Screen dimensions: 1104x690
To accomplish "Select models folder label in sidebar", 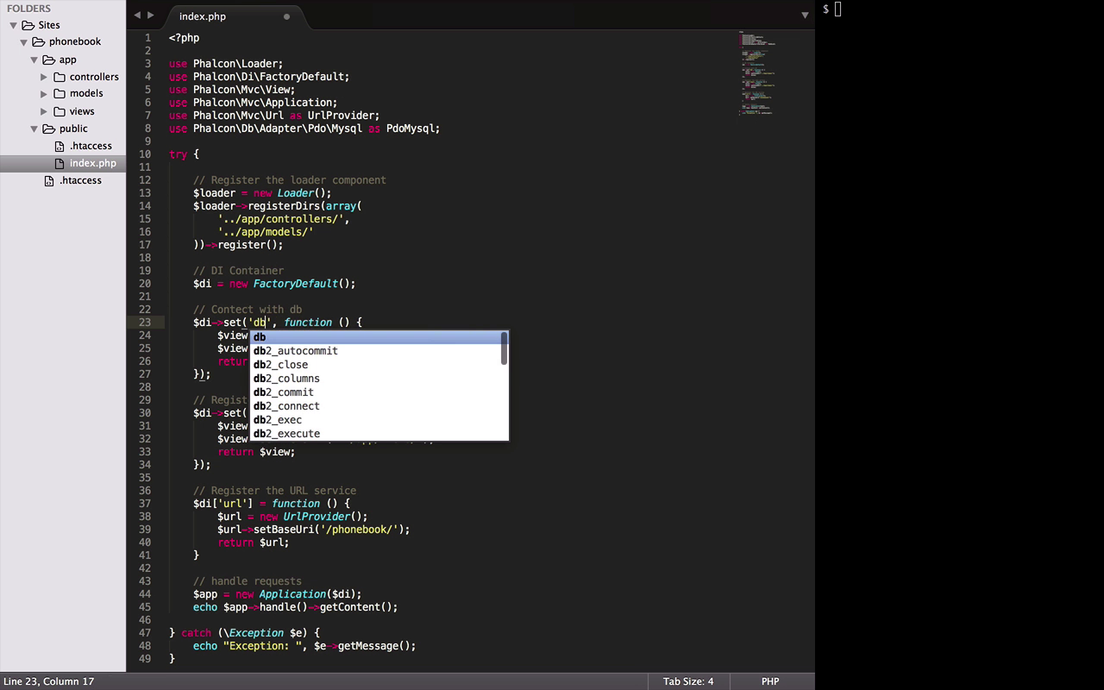I will click(86, 93).
